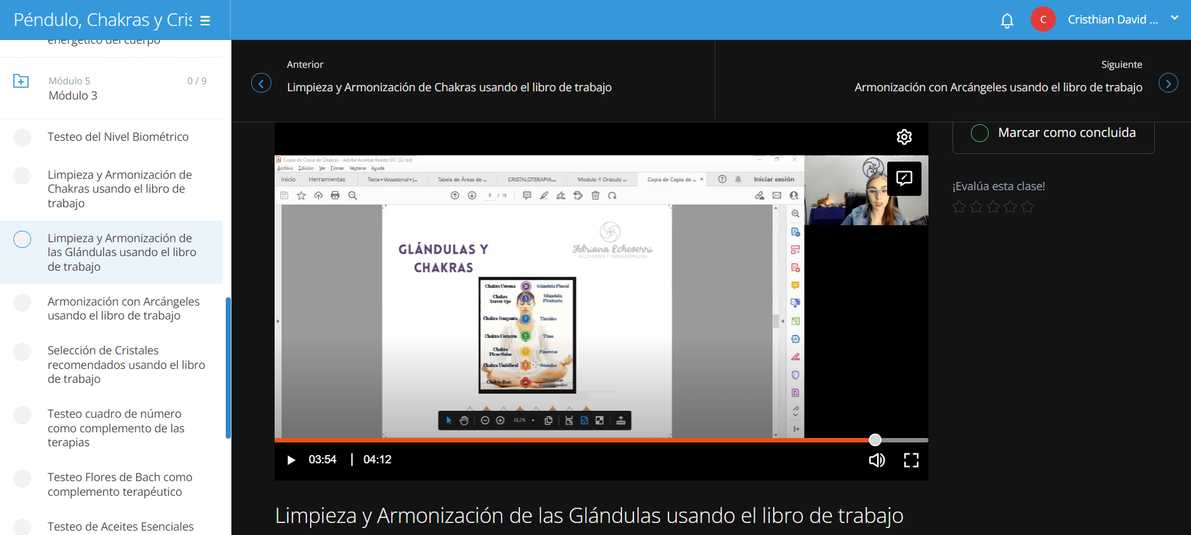Toggle the course sidebar hamburger menu

coord(205,21)
